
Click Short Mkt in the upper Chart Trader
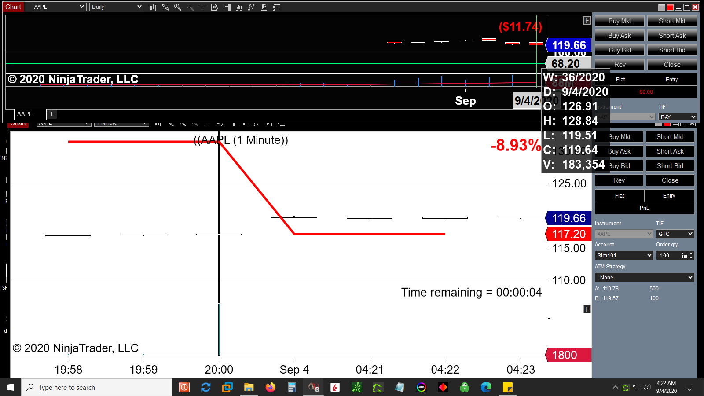click(x=672, y=21)
